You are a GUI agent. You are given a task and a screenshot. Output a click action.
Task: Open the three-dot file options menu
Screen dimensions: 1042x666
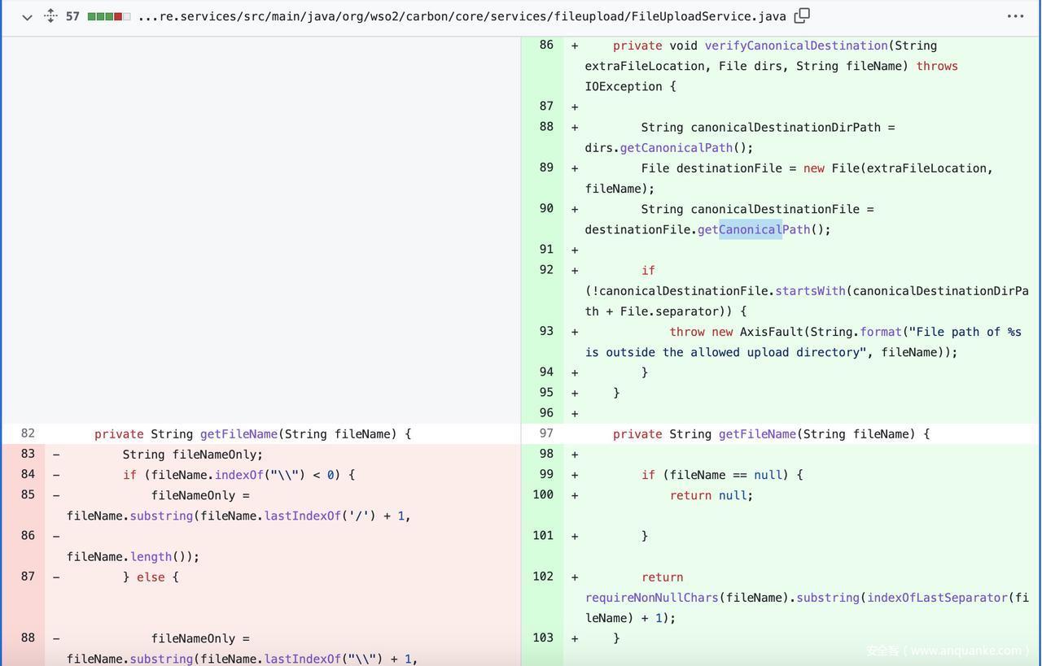[x=1015, y=15]
